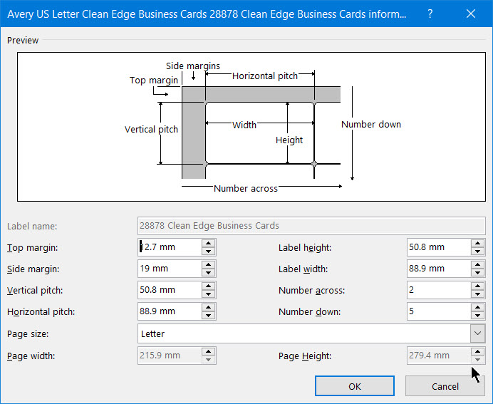Screen dimensions: 493x404
Task: Open the Page size dropdown arrow
Action: pos(477,333)
